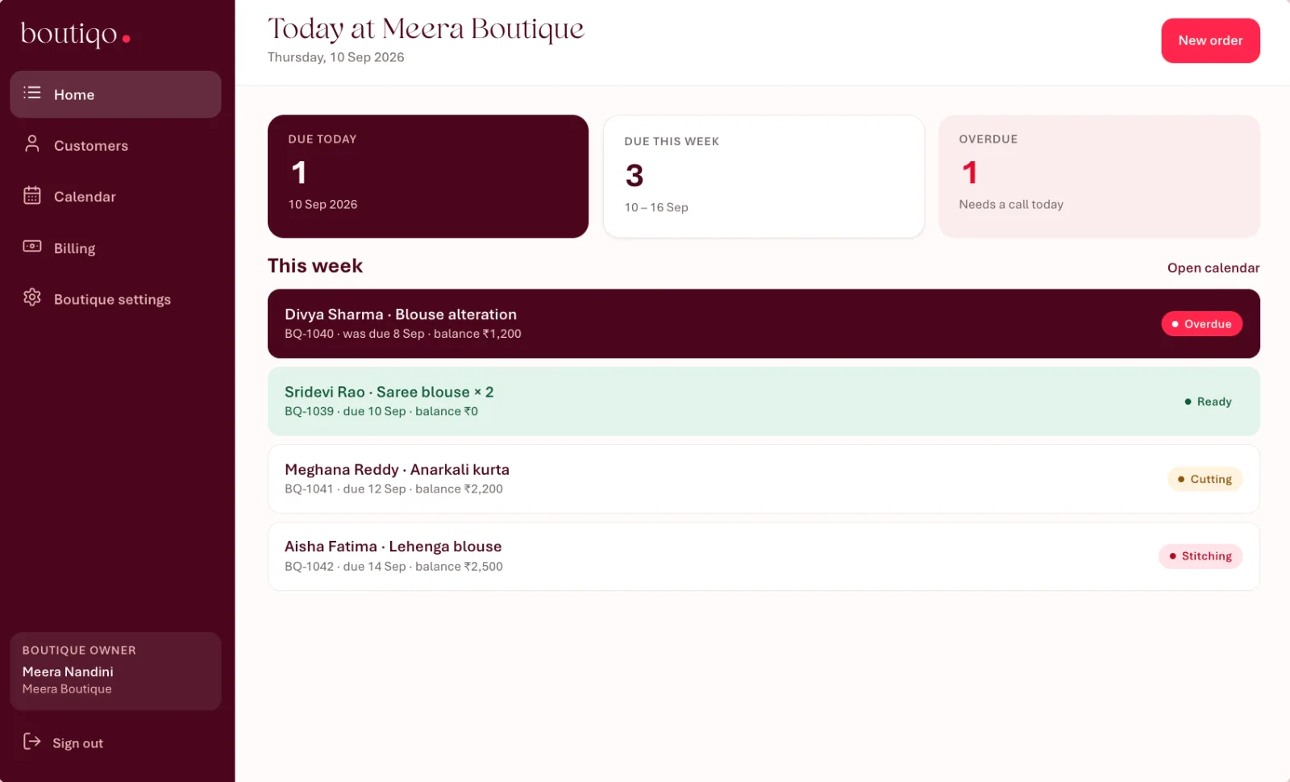The height and width of the screenshot is (782, 1290).
Task: Click order details BQ-1041 due 12 Sep
Action: coord(393,489)
